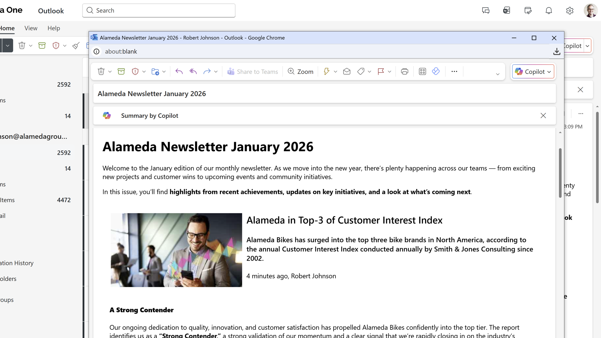Select the folder showing 4472 items
601x338 pixels.
pos(35,200)
